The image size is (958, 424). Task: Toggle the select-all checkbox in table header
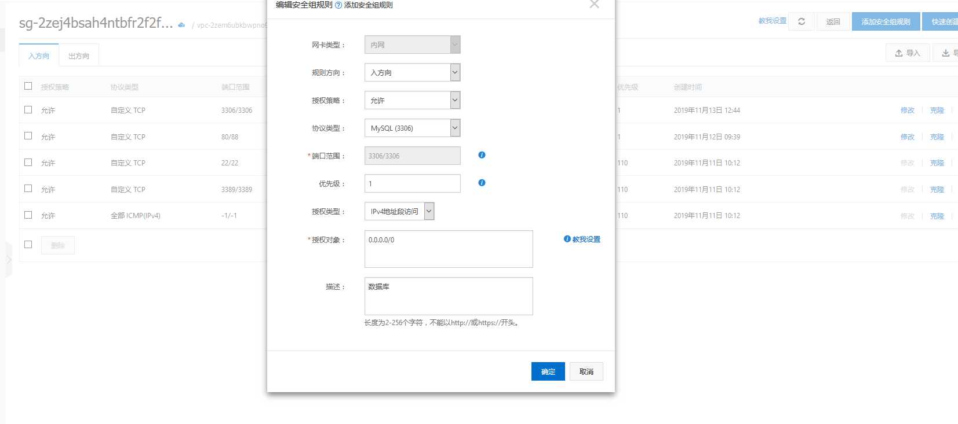click(28, 86)
